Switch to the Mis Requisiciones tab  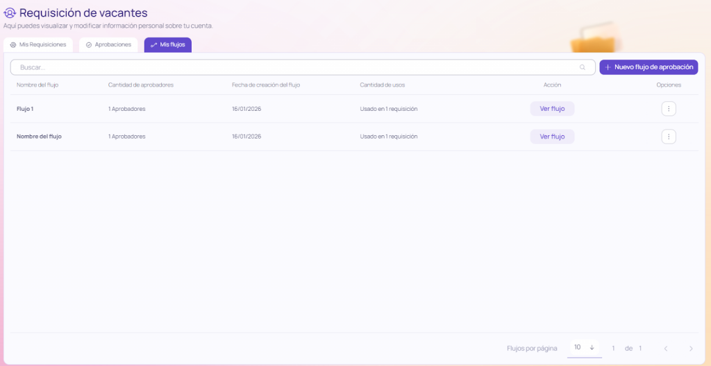click(x=38, y=44)
